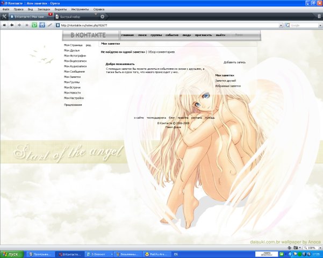
Task: Open Моя Страница sidebar link
Action: coord(73,45)
